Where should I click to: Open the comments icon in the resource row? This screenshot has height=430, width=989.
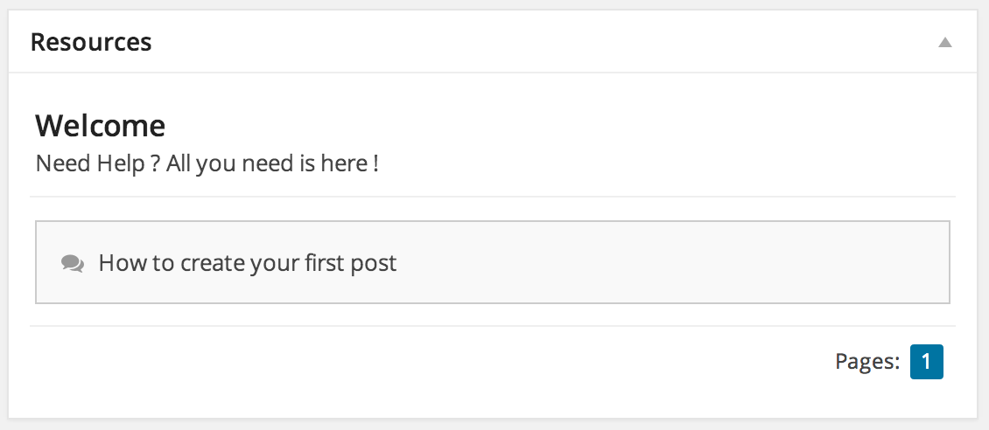coord(73,263)
